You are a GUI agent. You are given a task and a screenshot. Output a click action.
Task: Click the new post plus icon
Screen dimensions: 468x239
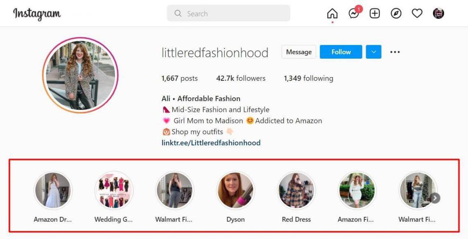tap(375, 14)
